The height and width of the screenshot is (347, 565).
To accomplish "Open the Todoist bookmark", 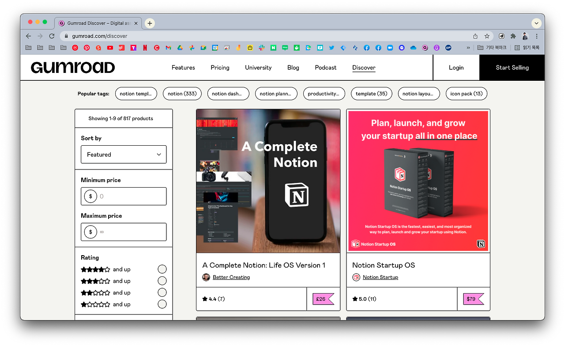I will point(121,48).
